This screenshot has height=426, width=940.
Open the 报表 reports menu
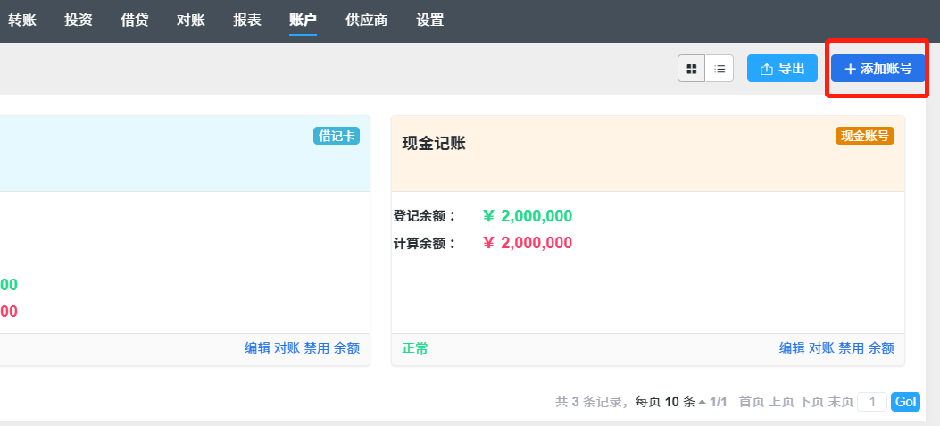click(247, 20)
